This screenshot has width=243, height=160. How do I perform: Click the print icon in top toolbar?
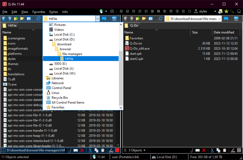(220, 11)
